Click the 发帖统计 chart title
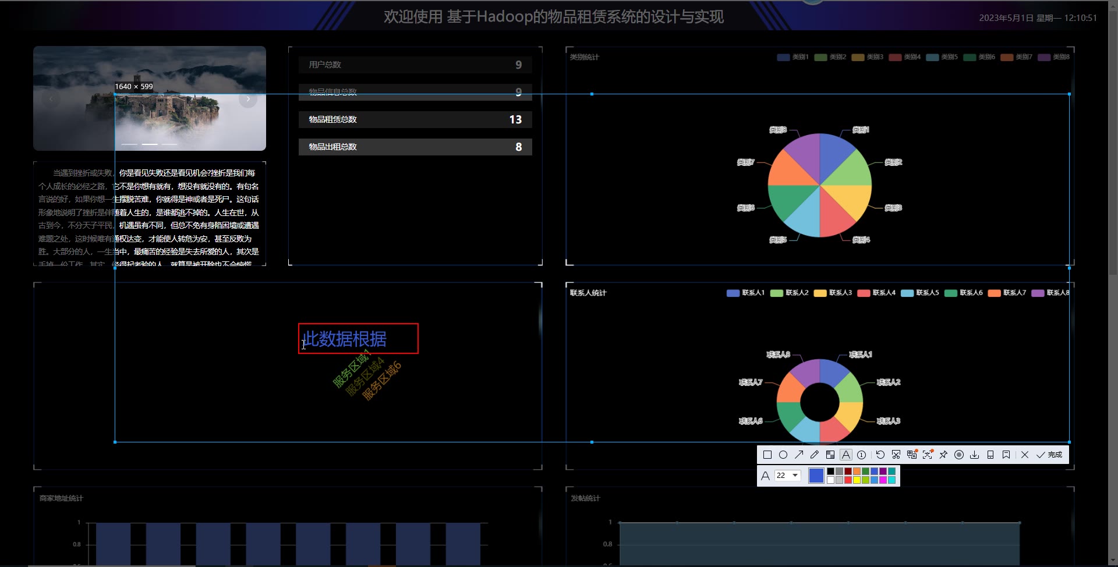Viewport: 1118px width, 567px height. 585,498
